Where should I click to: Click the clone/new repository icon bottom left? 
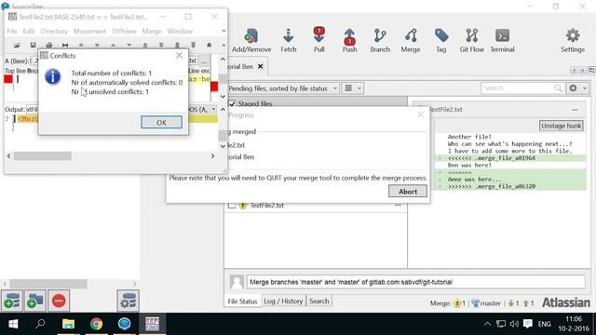pos(12,301)
